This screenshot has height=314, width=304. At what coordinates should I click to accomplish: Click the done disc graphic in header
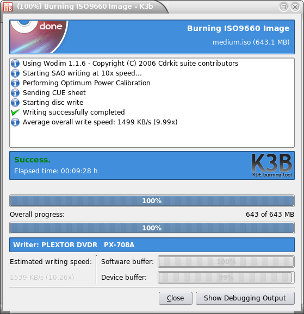[39, 37]
